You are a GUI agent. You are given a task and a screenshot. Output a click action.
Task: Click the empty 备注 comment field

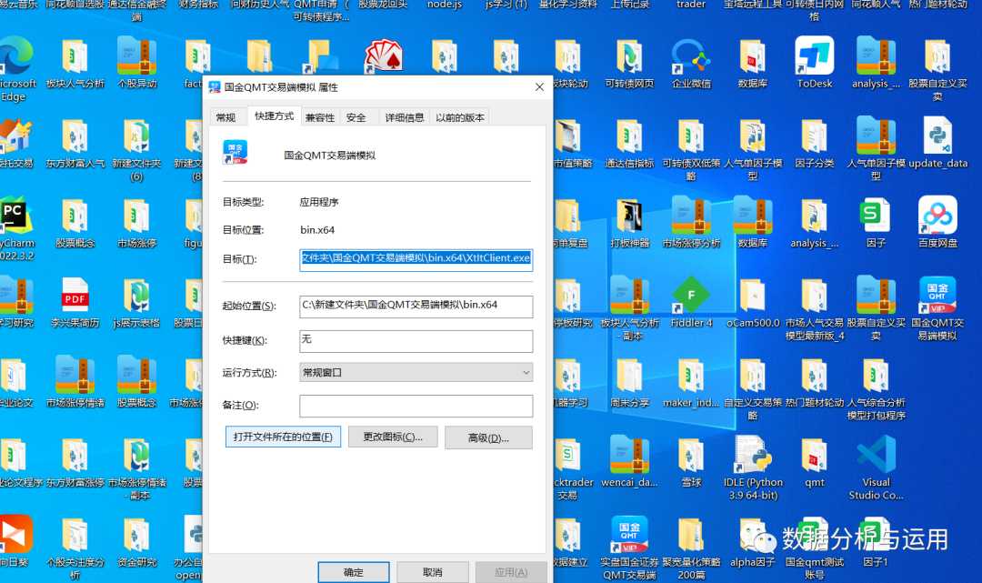(x=416, y=406)
